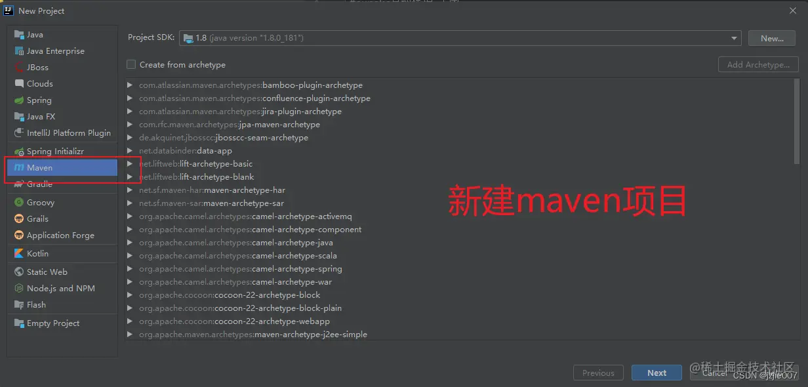Click the Groovy icon
Viewport: 808px width, 387px height.
(x=20, y=202)
